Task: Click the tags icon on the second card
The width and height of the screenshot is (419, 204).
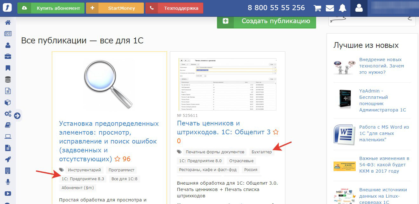Action: coord(179,152)
